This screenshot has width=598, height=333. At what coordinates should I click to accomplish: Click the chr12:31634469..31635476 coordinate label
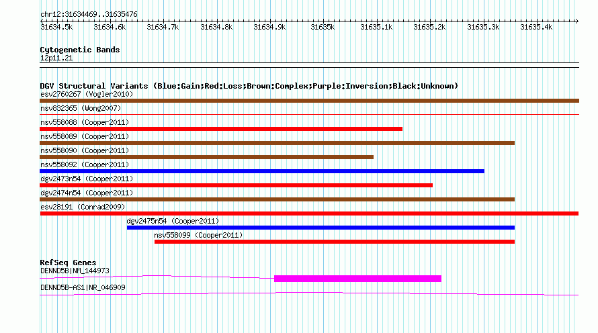pyautogui.click(x=89, y=15)
